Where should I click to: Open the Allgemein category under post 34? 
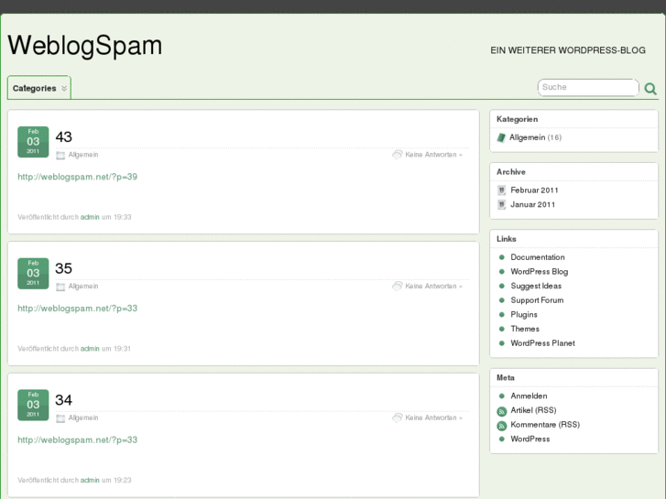[83, 418]
